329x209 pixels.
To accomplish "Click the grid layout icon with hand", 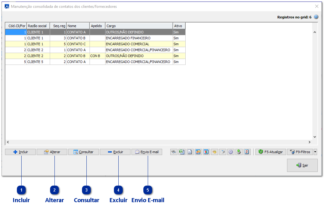I will pyautogui.click(x=198, y=152).
